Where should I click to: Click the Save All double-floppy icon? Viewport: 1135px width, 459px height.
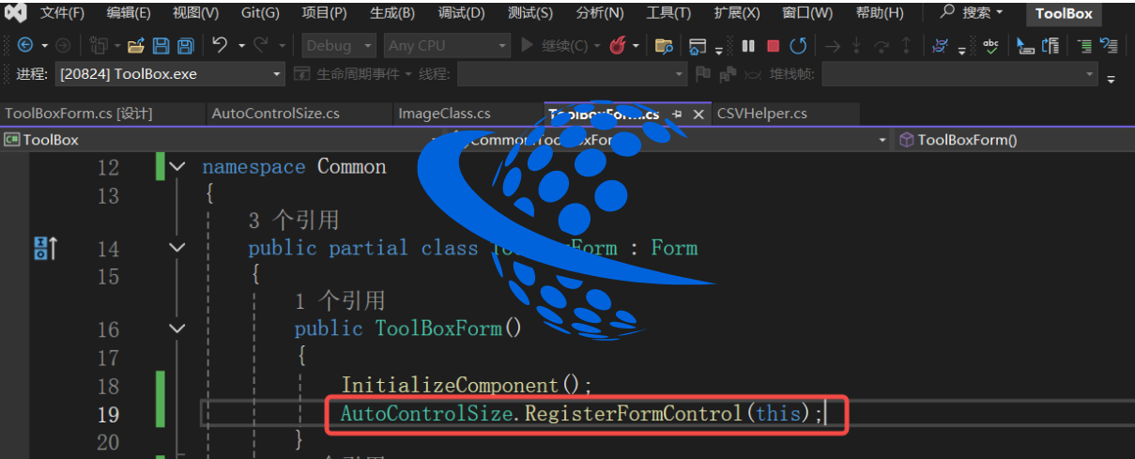pyautogui.click(x=186, y=45)
